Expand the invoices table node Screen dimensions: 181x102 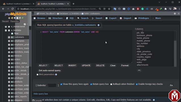(9, 56)
